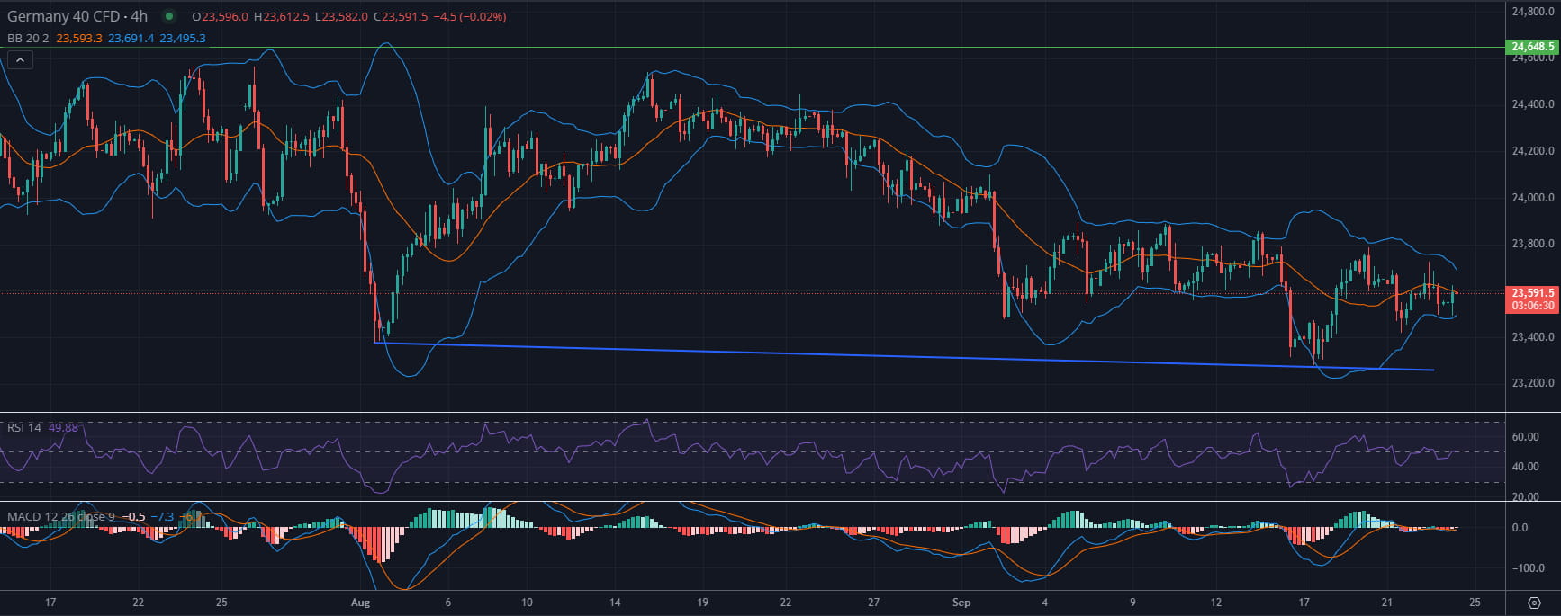Click the Aug label on time axis
1561x616 pixels.
point(361,603)
